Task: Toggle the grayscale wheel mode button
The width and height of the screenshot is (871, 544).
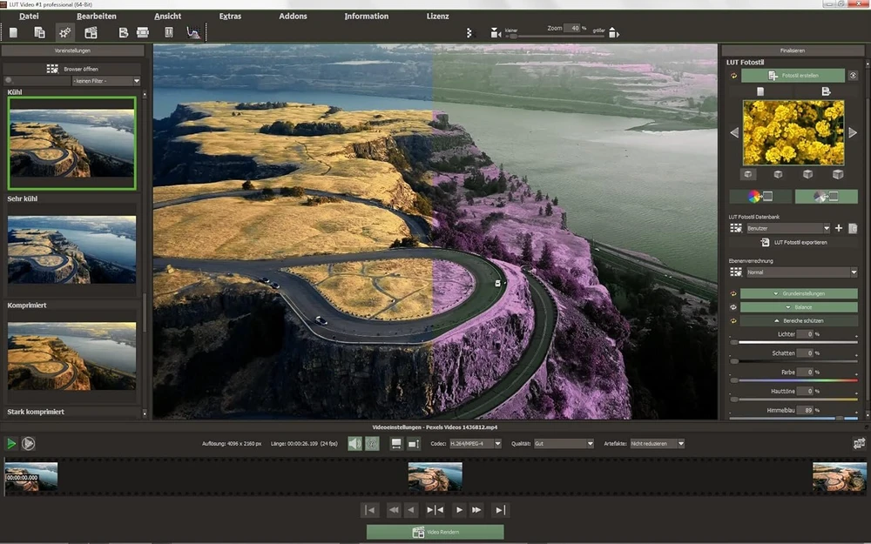Action: coord(826,196)
